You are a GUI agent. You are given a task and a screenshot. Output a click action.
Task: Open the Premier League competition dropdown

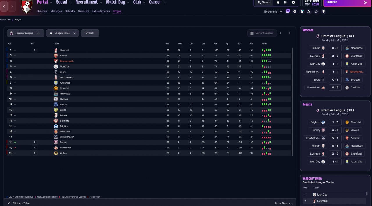tap(26, 33)
